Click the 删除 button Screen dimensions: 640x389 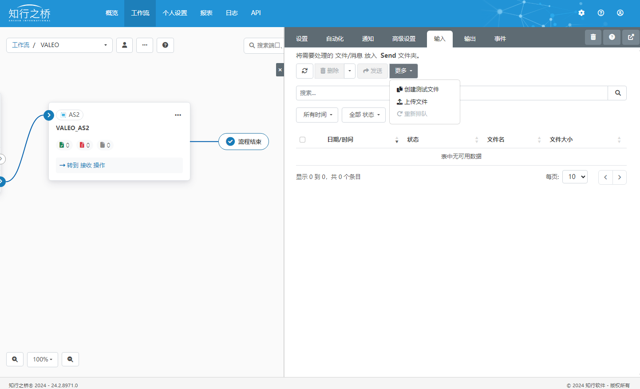point(329,71)
